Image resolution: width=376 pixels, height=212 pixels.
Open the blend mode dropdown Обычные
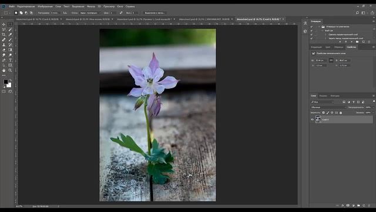coord(328,107)
